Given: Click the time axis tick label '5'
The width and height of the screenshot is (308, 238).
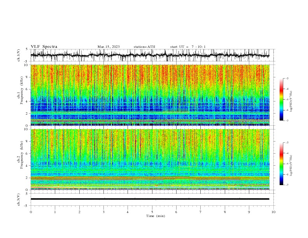Looking at the screenshot, I should [152, 212].
